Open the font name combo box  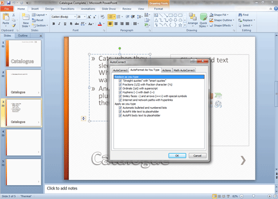click(x=64, y=17)
